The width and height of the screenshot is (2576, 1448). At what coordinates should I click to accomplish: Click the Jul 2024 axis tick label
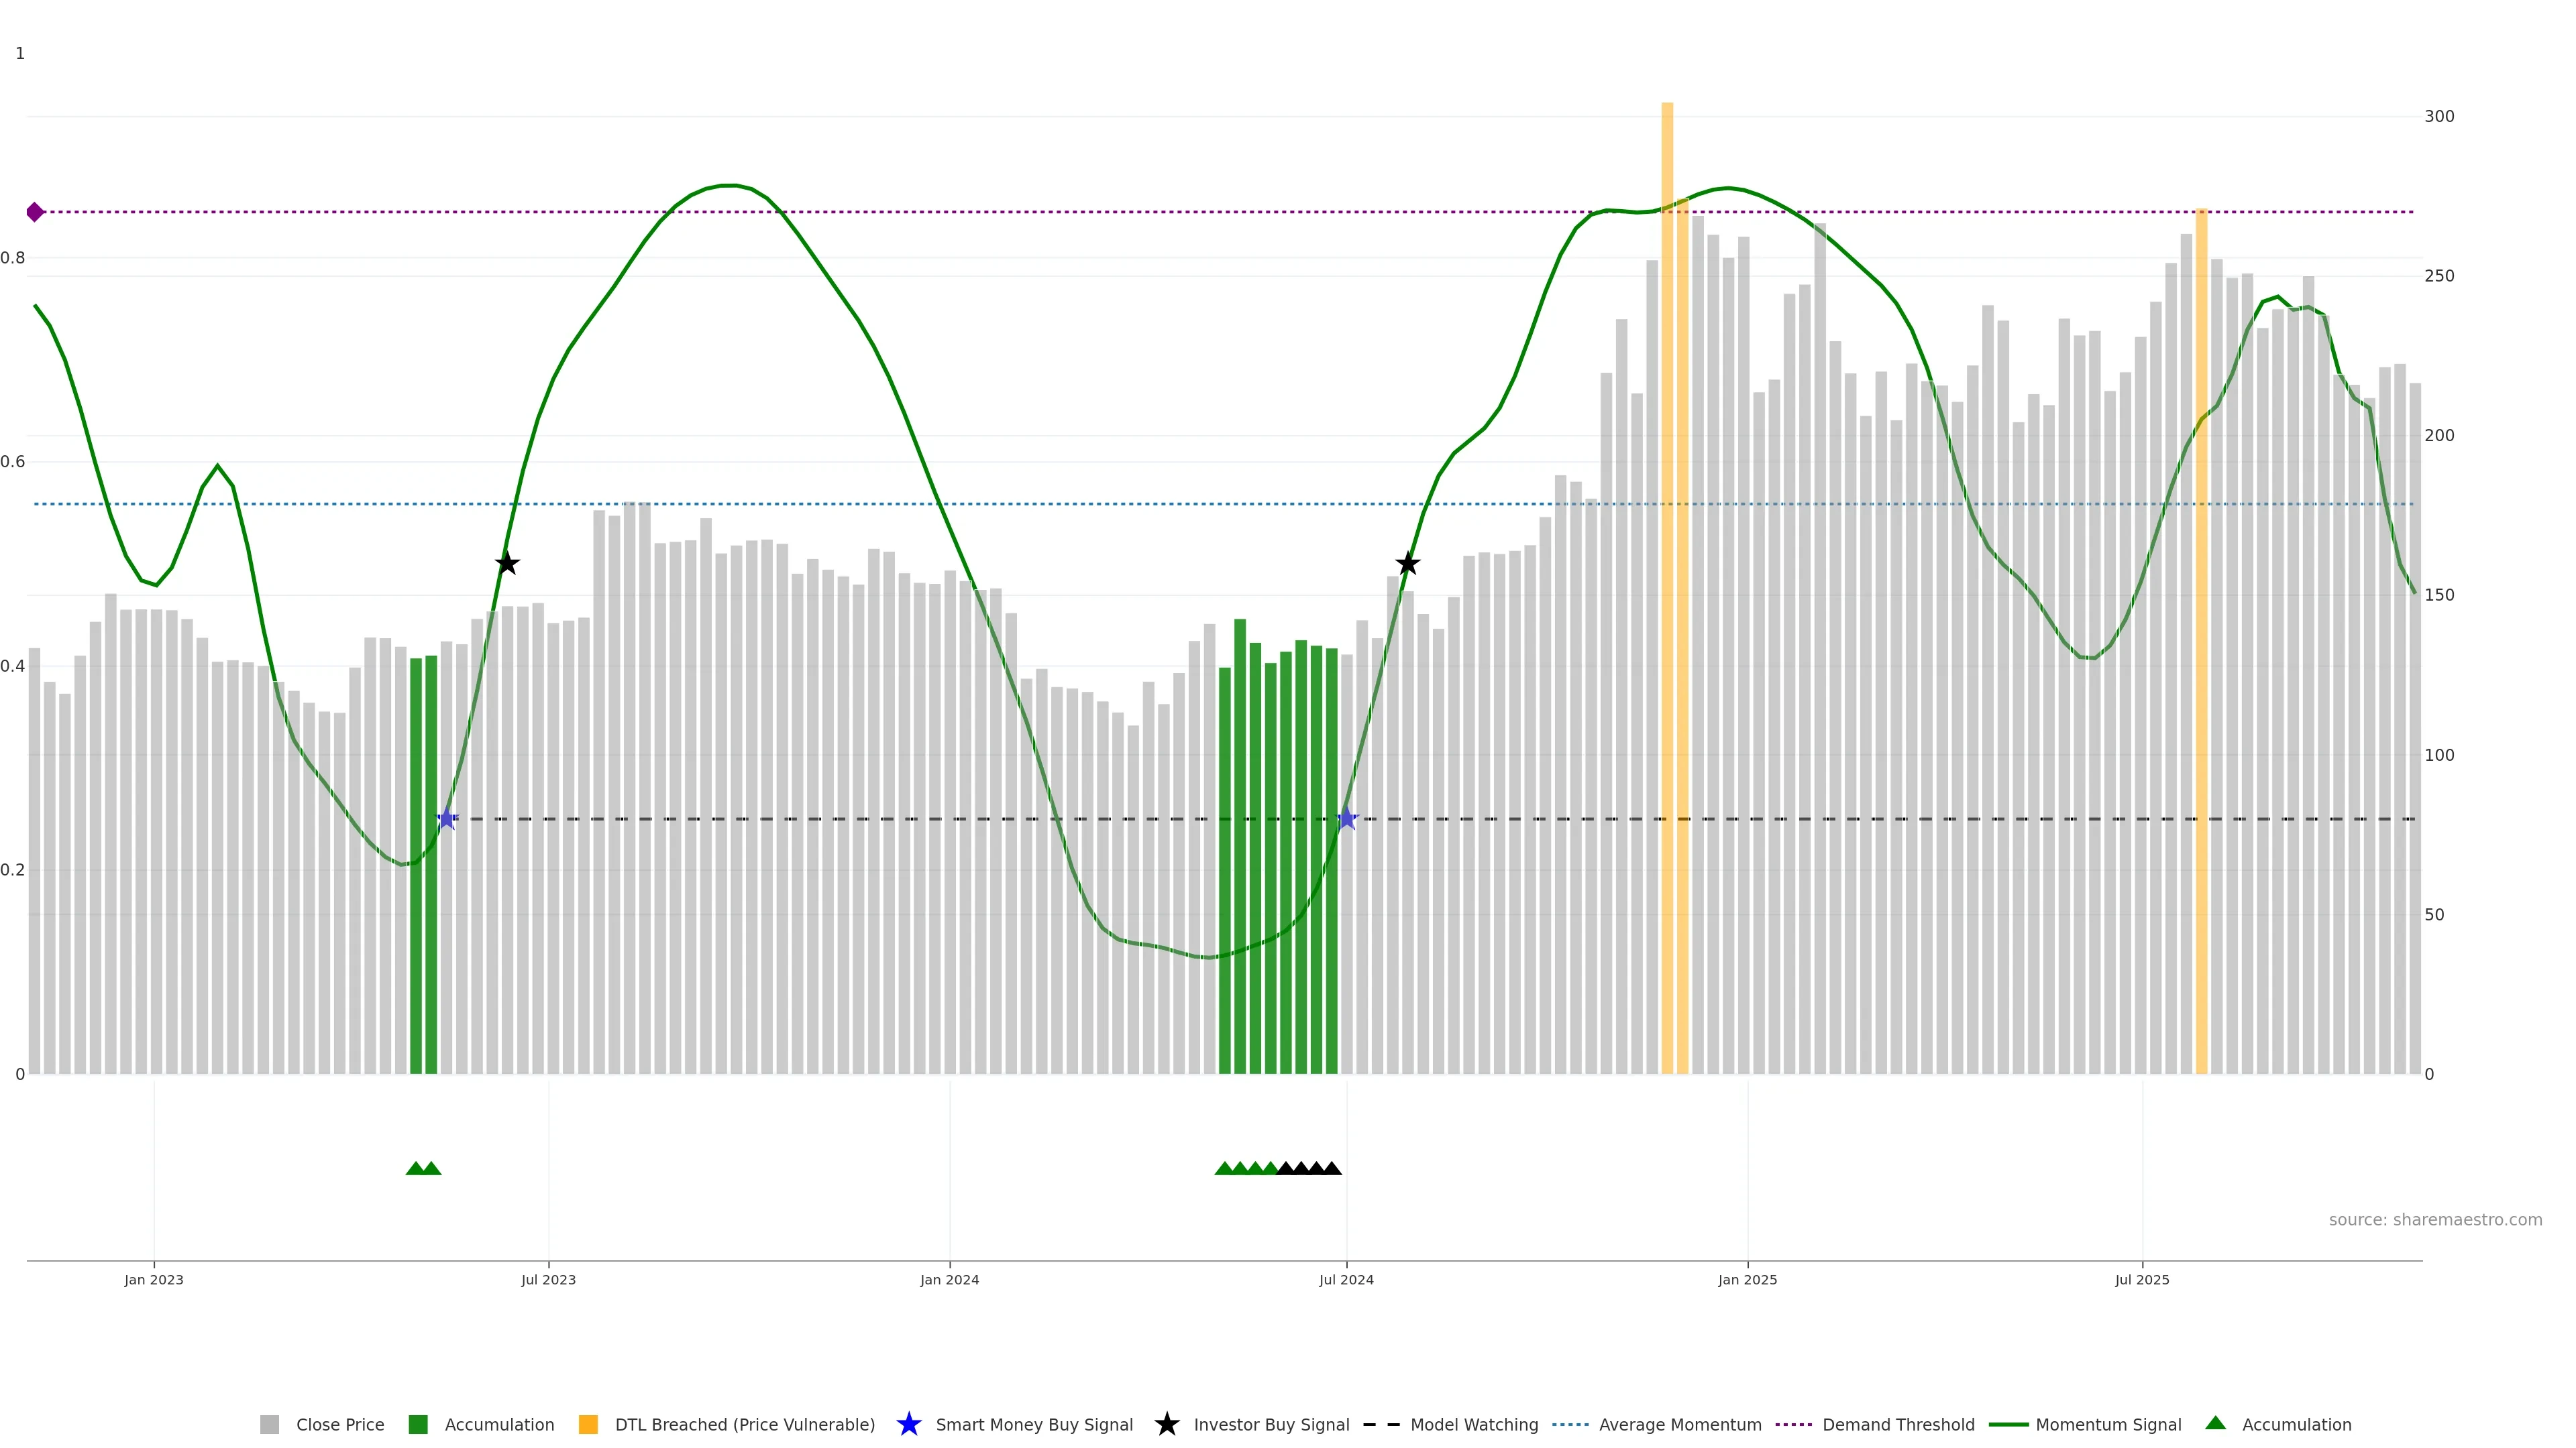pyautogui.click(x=1346, y=1280)
